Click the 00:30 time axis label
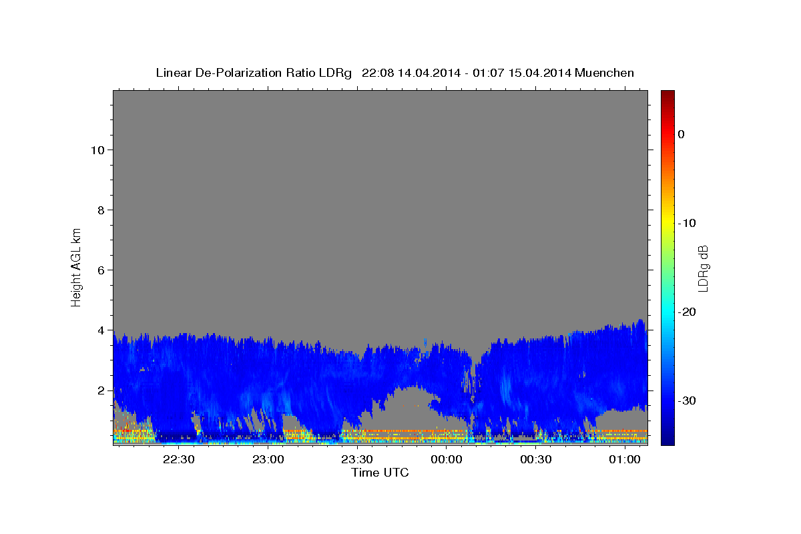Screen dimensions: 801x534 click(x=535, y=459)
